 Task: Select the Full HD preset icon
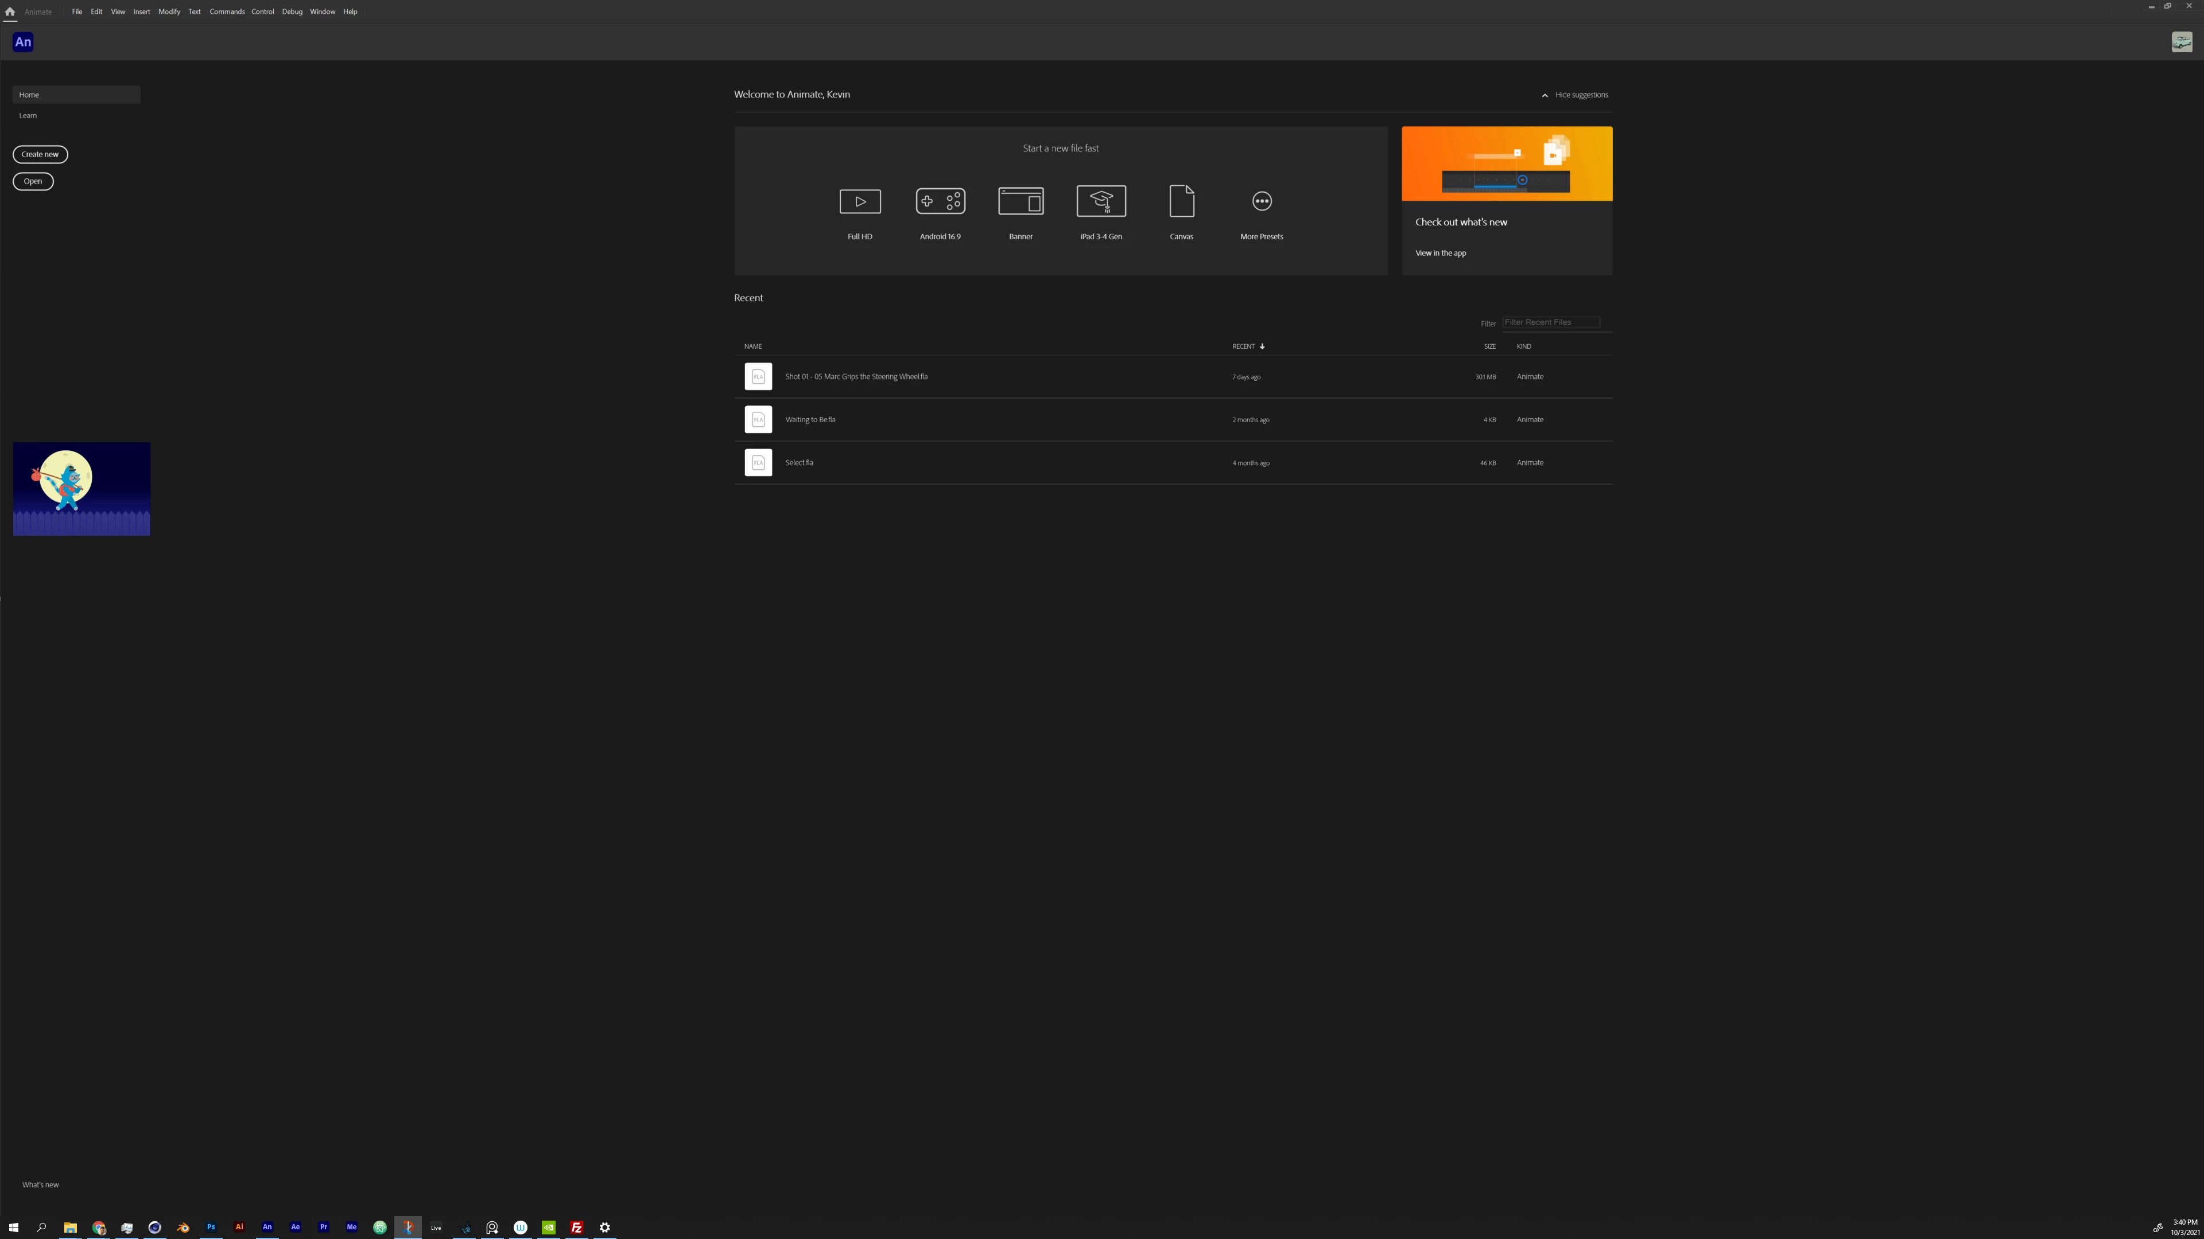point(860,201)
